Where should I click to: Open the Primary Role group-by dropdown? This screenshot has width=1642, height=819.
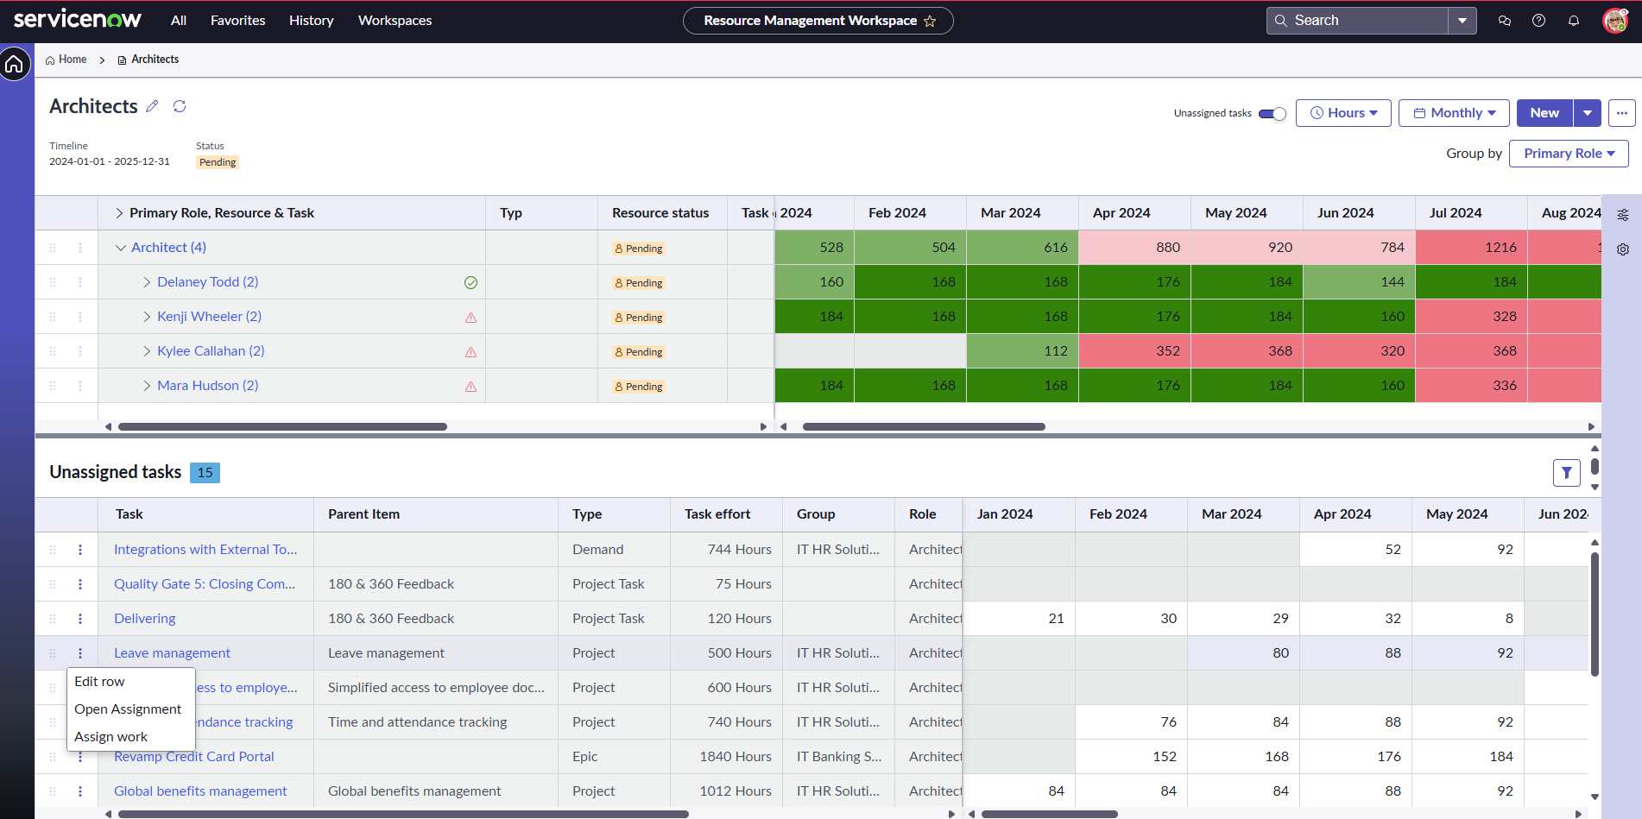pyautogui.click(x=1569, y=154)
